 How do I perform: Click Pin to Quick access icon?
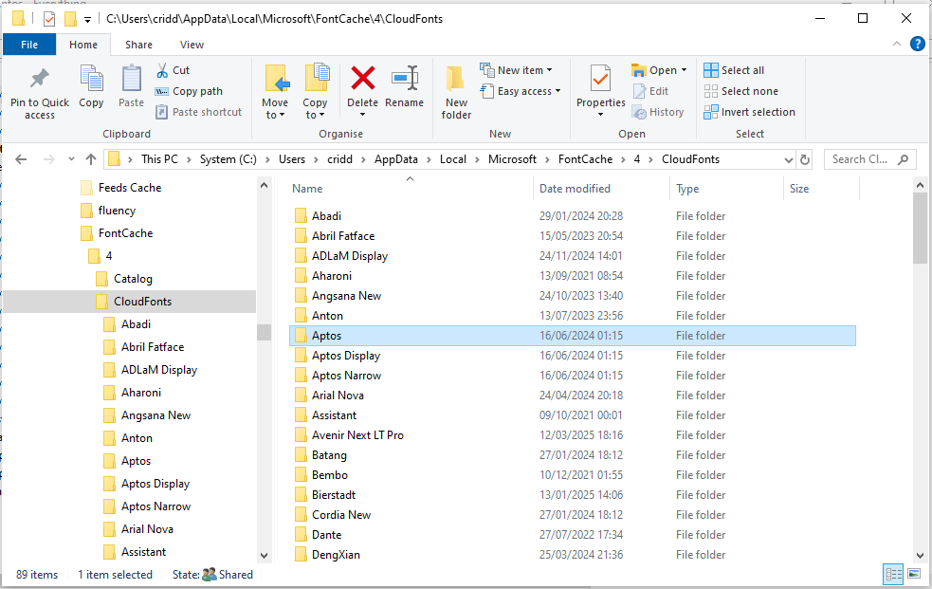click(x=39, y=79)
